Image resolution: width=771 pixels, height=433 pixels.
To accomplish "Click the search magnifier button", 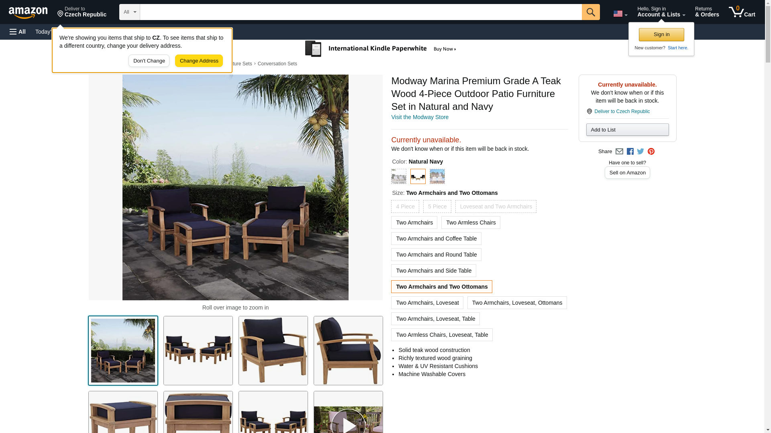I will coord(590,12).
